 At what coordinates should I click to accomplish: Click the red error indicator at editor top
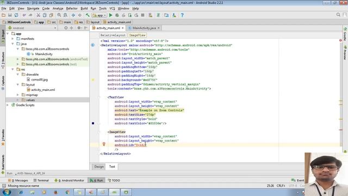point(340,40)
